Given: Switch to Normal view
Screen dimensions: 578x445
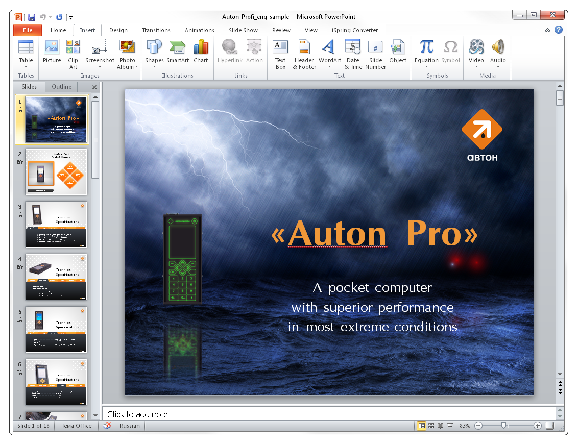Looking at the screenshot, I should 421,426.
